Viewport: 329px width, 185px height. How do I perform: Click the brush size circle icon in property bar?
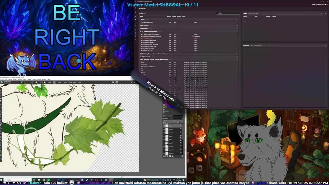[x=36, y=82]
